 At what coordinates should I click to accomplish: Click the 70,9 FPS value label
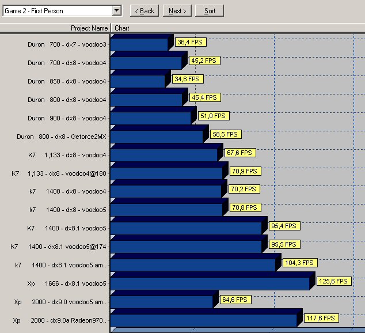click(245, 171)
